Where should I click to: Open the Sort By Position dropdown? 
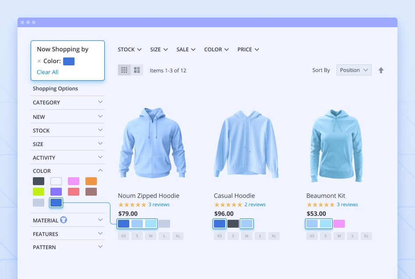[x=354, y=70]
